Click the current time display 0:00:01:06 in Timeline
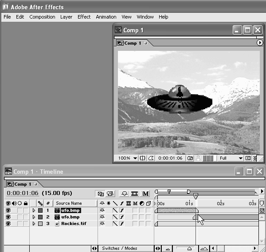The image size is (266, 252). 23,193
